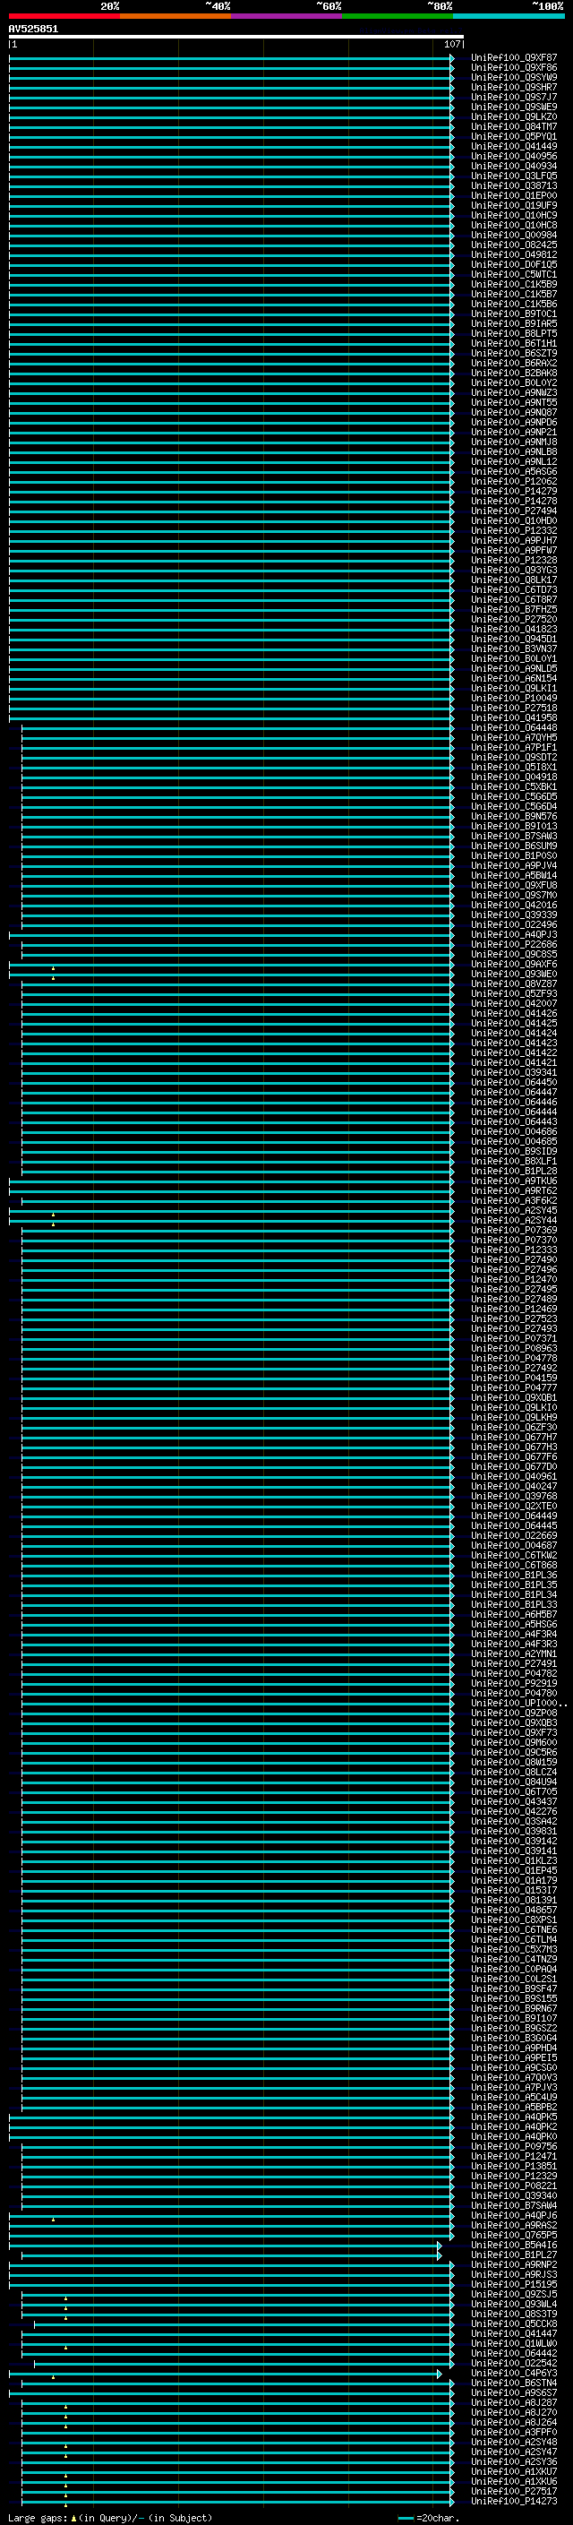
Task: Click last hit label UniRef100_P14273
Action: 514,2501
